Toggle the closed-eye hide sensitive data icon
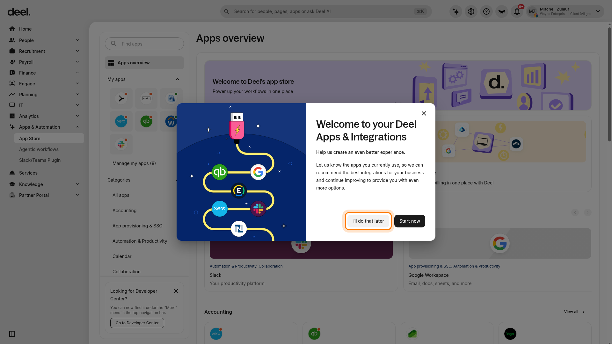This screenshot has height=344, width=612. pyautogui.click(x=502, y=12)
